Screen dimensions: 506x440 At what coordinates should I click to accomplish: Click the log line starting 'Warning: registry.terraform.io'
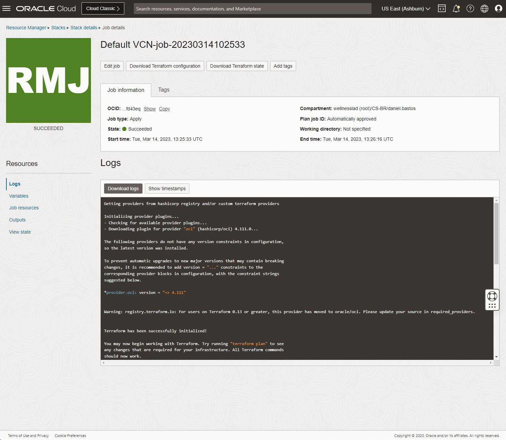pyautogui.click(x=289, y=312)
